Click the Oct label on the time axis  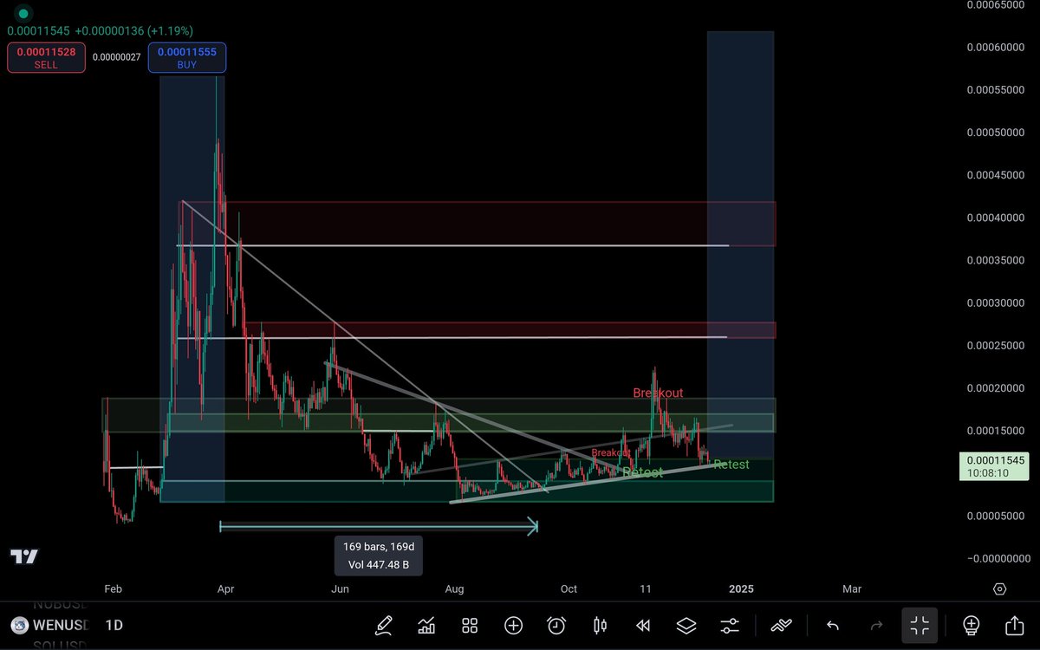click(569, 588)
